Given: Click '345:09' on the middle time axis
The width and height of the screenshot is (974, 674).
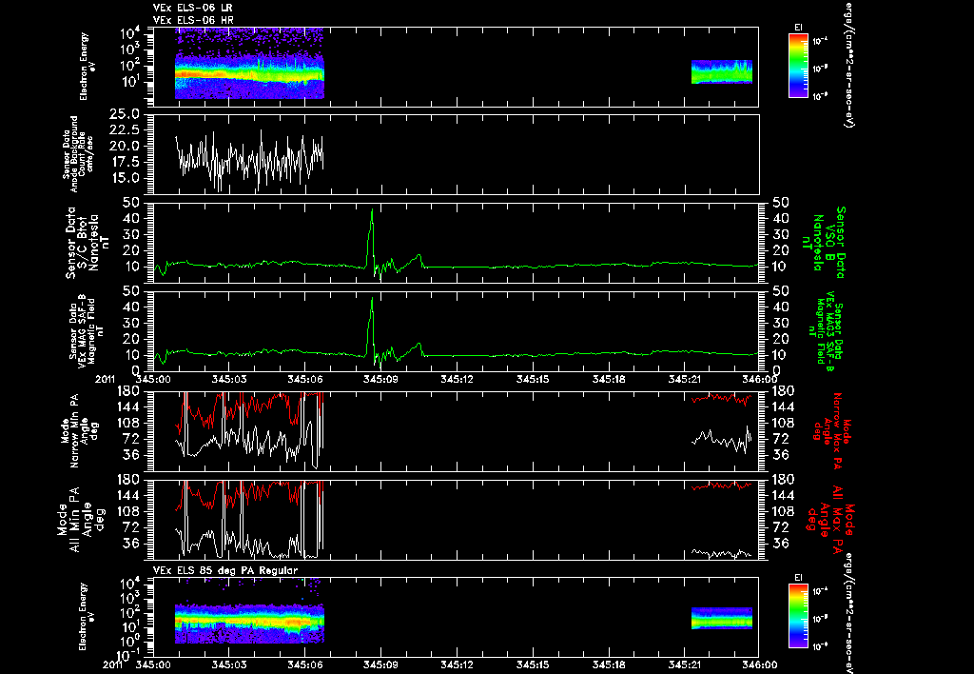Looking at the screenshot, I should pyautogui.click(x=380, y=378).
